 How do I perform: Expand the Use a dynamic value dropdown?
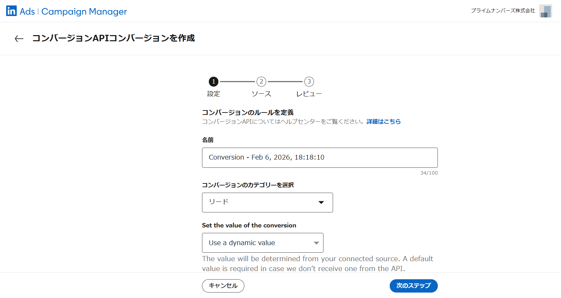pyautogui.click(x=262, y=243)
